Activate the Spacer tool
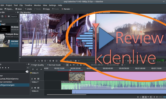Viewport: 166px width, 99px height. click(x=74, y=65)
